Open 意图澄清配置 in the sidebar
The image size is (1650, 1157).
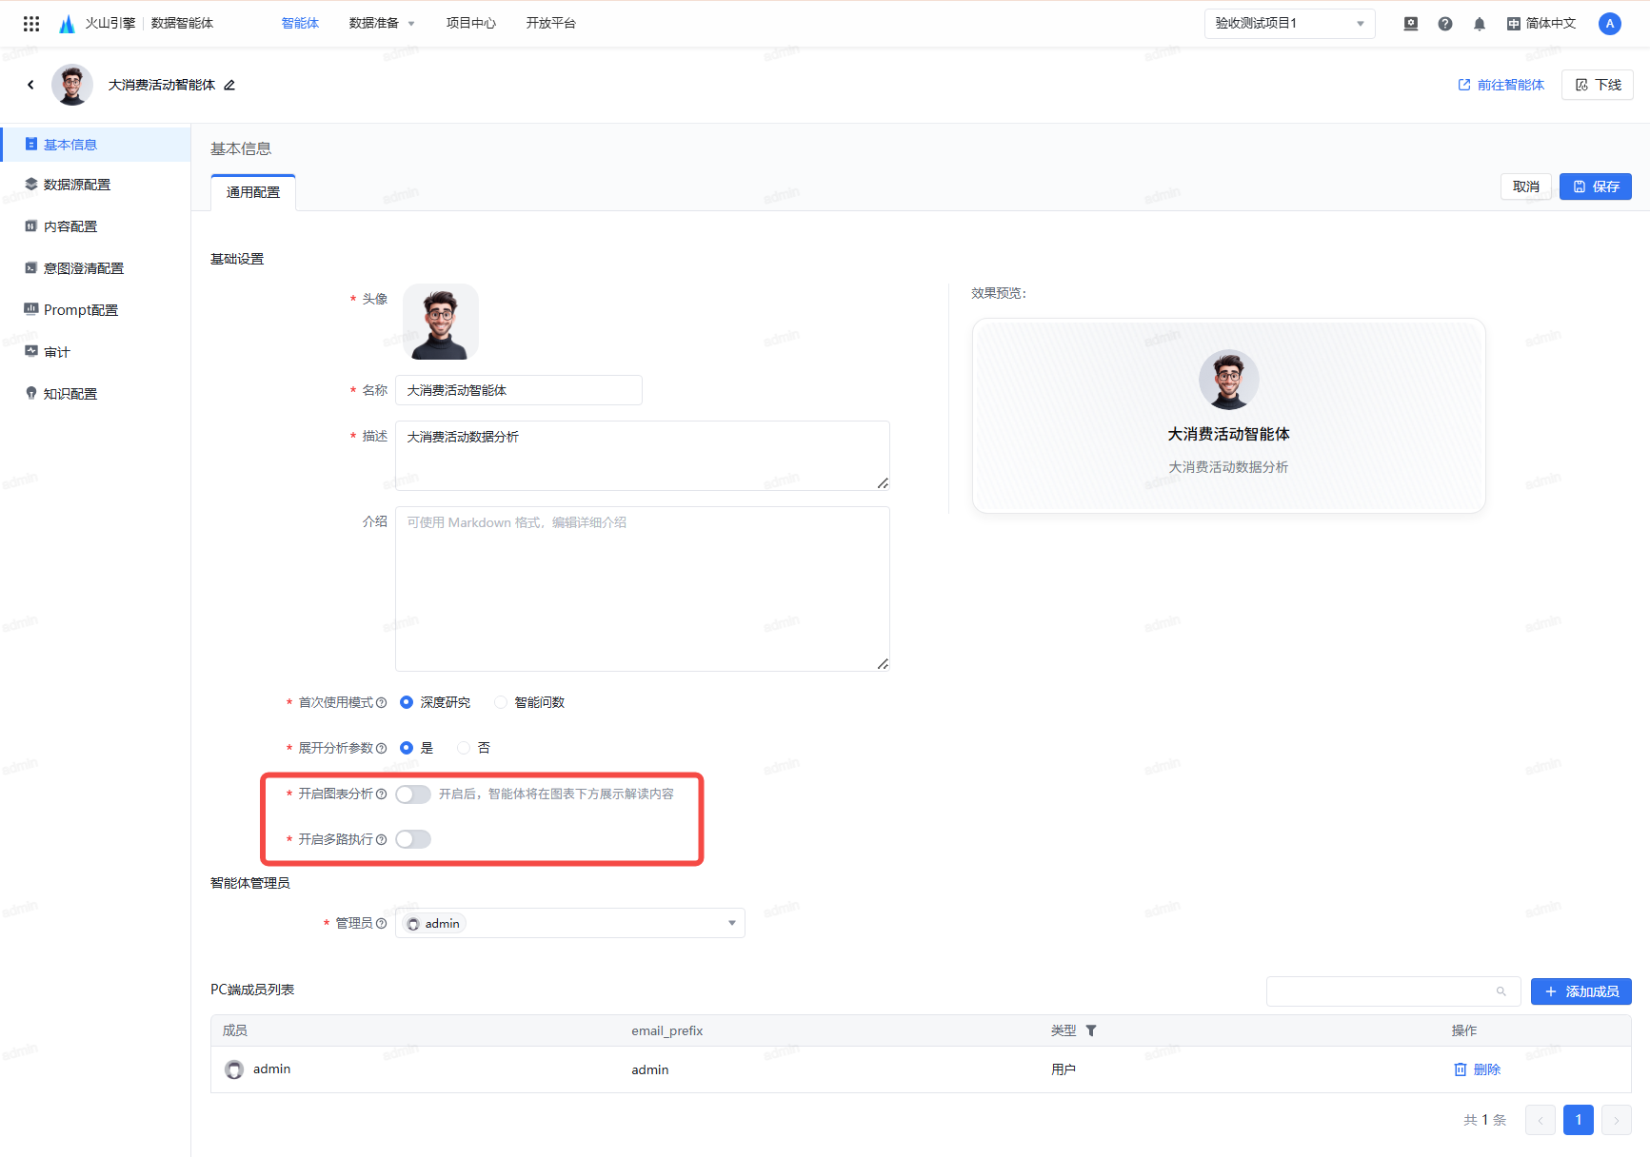click(95, 268)
